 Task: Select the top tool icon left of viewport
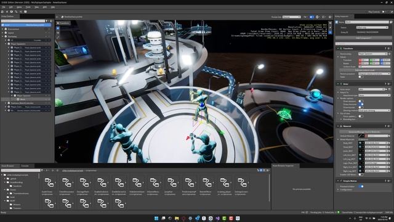[x=58, y=28]
